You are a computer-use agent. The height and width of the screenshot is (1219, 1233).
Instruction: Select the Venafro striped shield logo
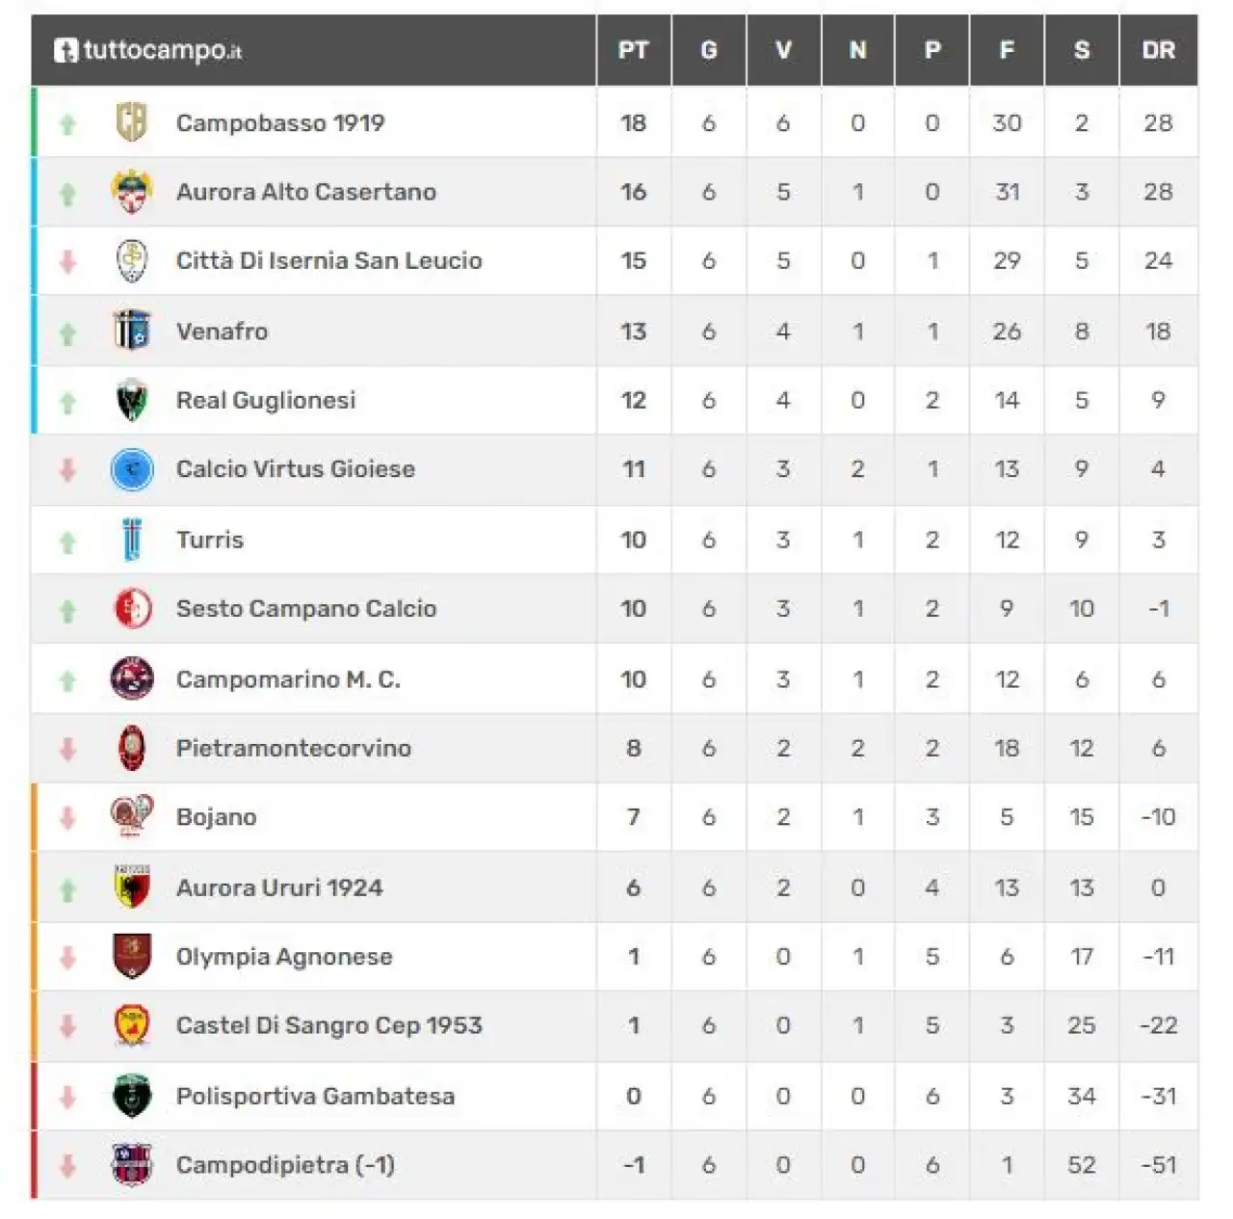(132, 331)
